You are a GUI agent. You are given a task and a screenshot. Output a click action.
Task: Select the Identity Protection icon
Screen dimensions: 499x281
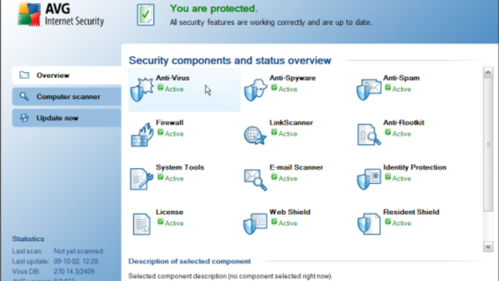369,179
